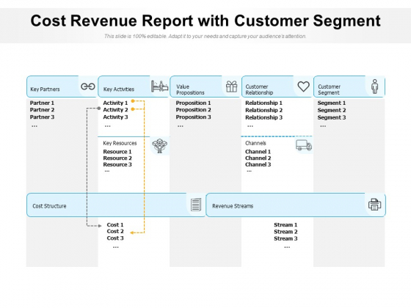Click the Channels label
This screenshot has height=308, width=411.
click(x=255, y=143)
